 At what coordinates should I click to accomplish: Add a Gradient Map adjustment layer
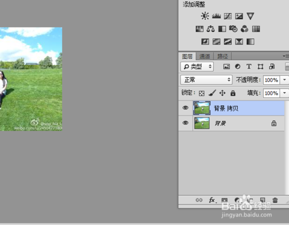click(x=250, y=42)
